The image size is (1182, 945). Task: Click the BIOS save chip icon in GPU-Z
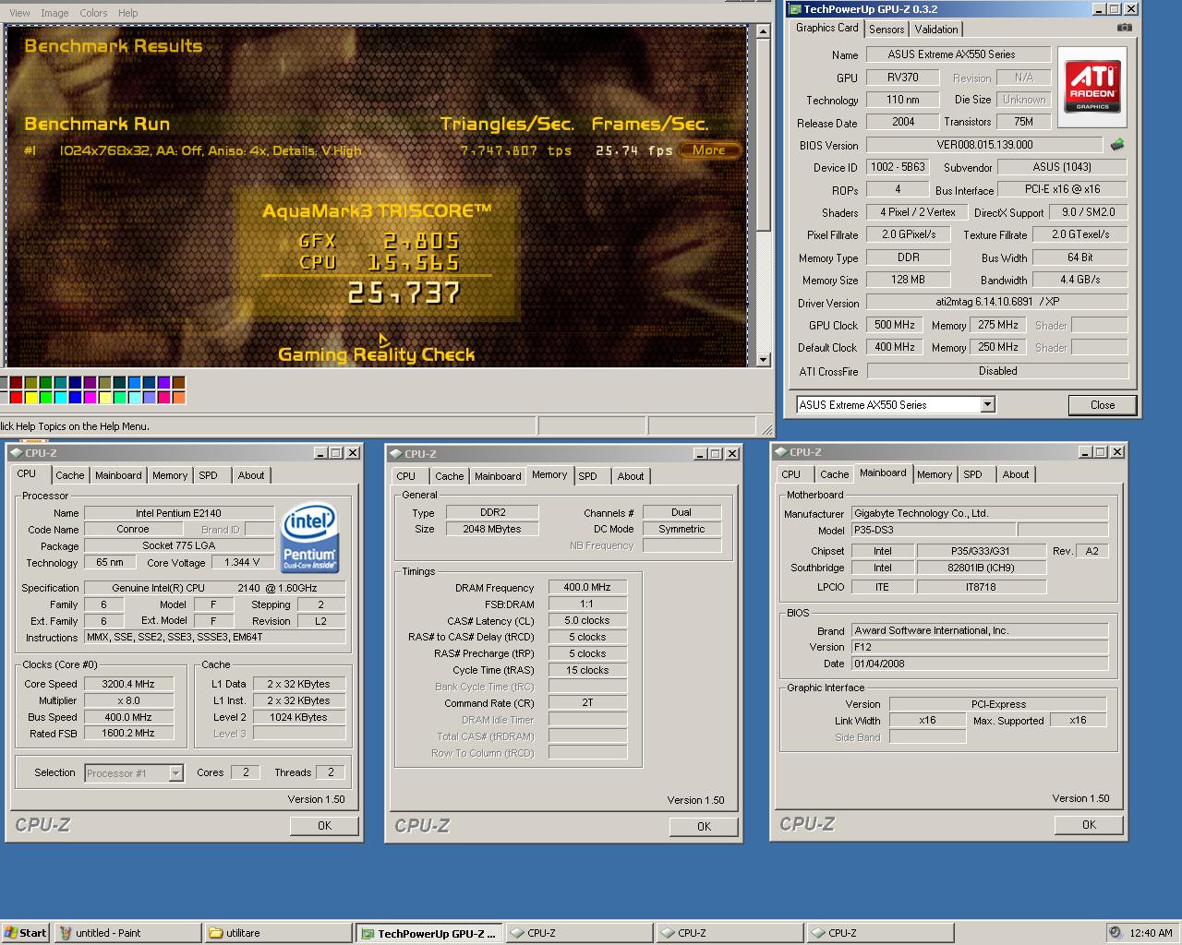click(x=1117, y=145)
